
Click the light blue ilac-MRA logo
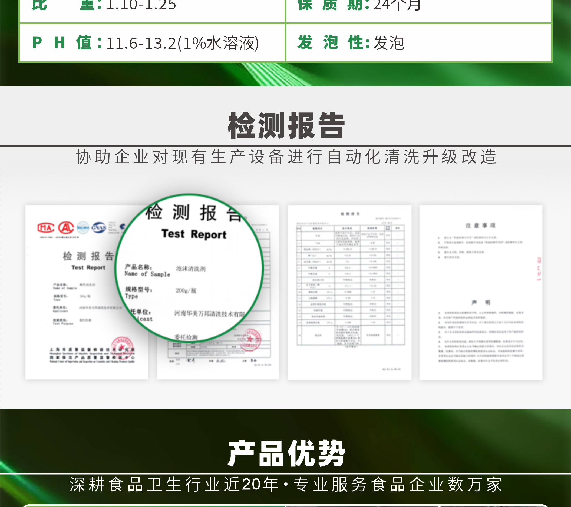83,228
